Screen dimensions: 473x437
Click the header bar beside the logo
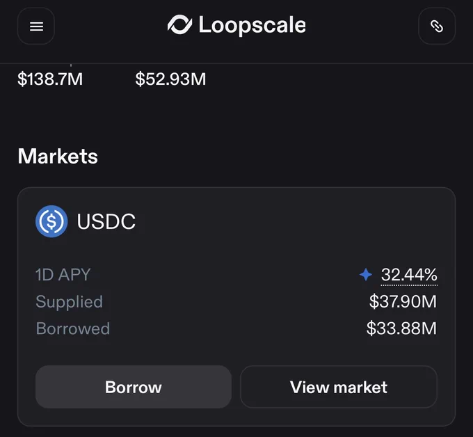click(x=362, y=26)
